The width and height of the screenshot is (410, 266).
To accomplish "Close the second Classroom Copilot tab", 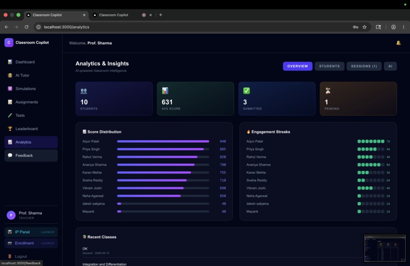I will tap(151, 15).
